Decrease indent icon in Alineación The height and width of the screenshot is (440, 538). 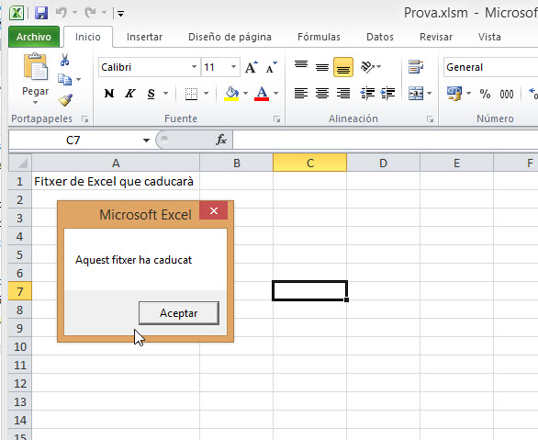coord(367,94)
